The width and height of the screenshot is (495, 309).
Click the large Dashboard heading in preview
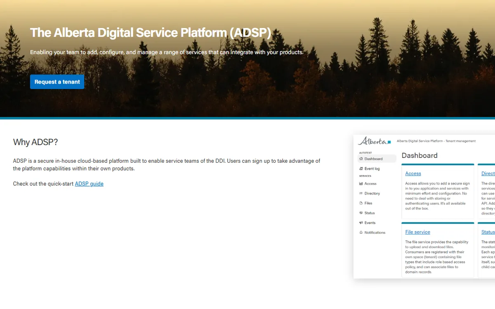click(x=420, y=155)
